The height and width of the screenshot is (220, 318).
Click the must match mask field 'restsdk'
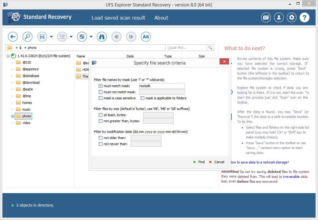tap(162, 86)
